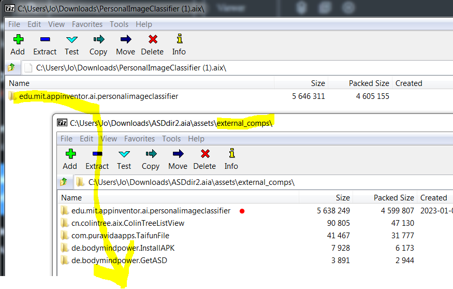Select personalimageclassifier folder in PersonalImageClassifier window
The width and height of the screenshot is (453, 289).
click(x=98, y=96)
